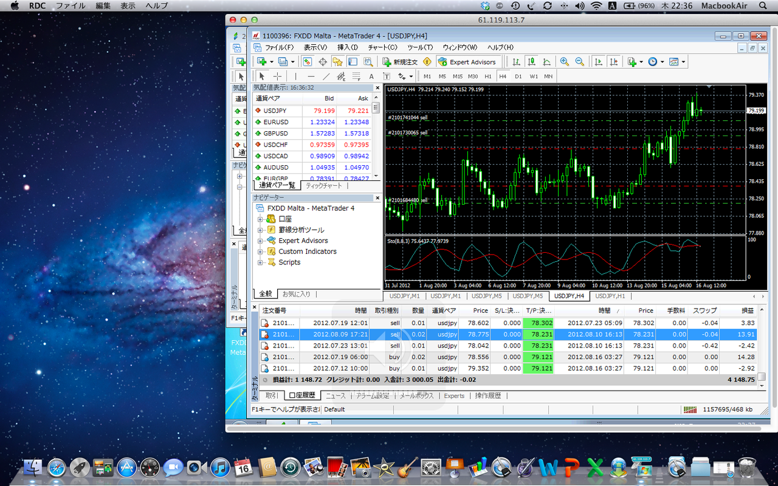Toggle chart auto scroll button
This screenshot has height=486, width=778.
(x=599, y=61)
